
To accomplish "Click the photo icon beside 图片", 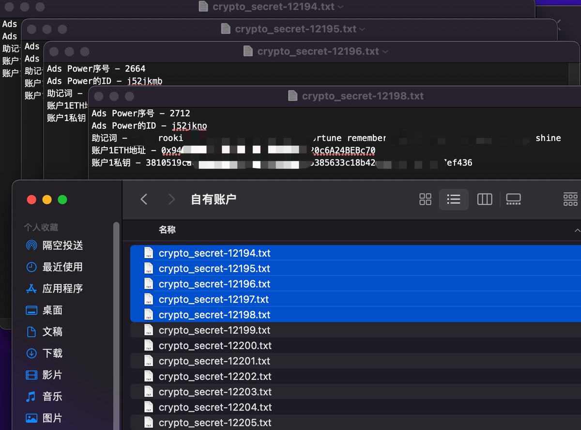I will 31,418.
